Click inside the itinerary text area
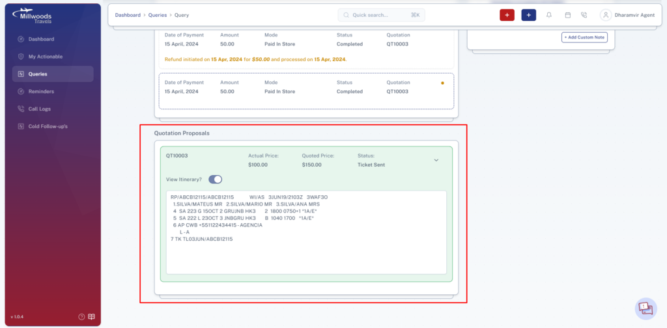Viewport: 667px width, 328px height. coord(306,232)
